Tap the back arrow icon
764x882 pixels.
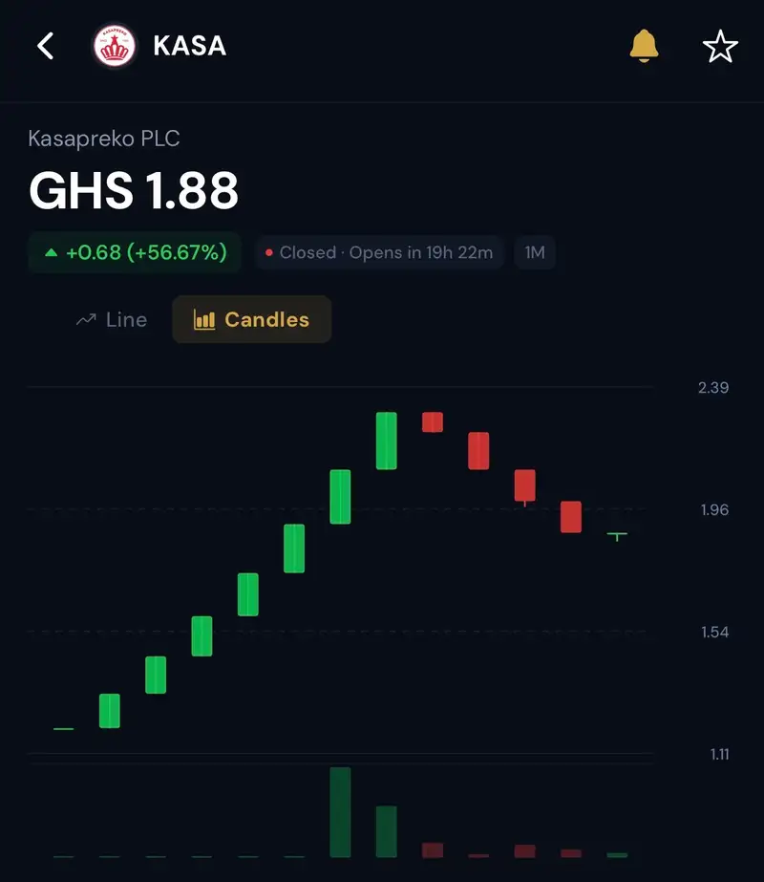46,46
